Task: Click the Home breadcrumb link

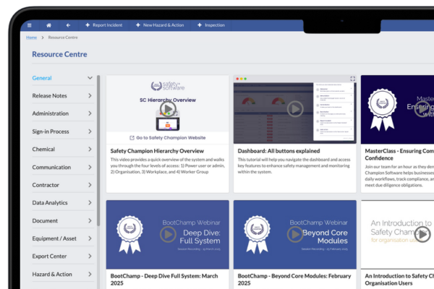Action: (x=31, y=36)
